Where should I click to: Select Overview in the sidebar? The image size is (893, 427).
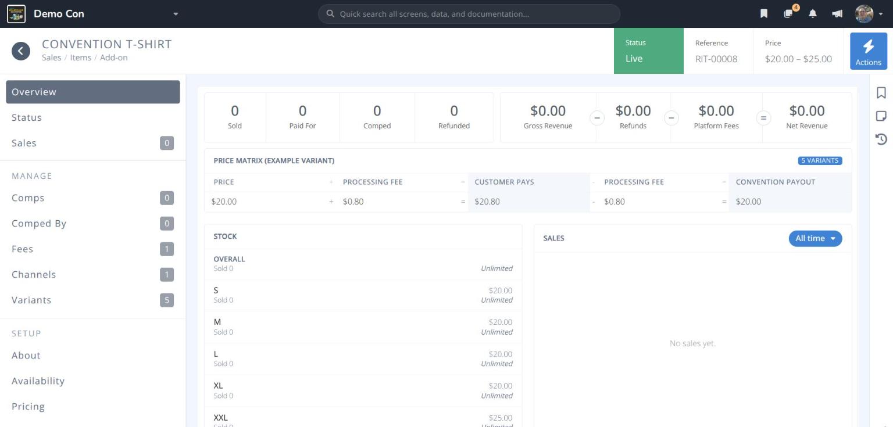93,92
